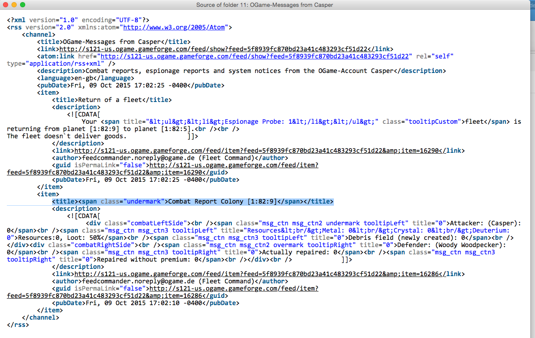Click the rel="self" attribute text

(x=435, y=56)
